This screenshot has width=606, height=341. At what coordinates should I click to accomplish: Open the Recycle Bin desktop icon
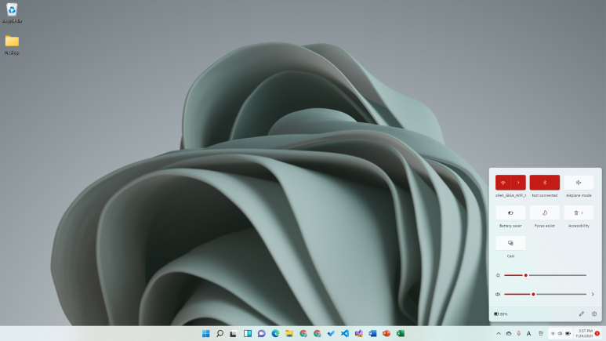point(12,13)
